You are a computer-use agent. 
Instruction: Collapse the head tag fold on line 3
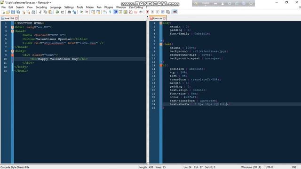click(x=13, y=31)
